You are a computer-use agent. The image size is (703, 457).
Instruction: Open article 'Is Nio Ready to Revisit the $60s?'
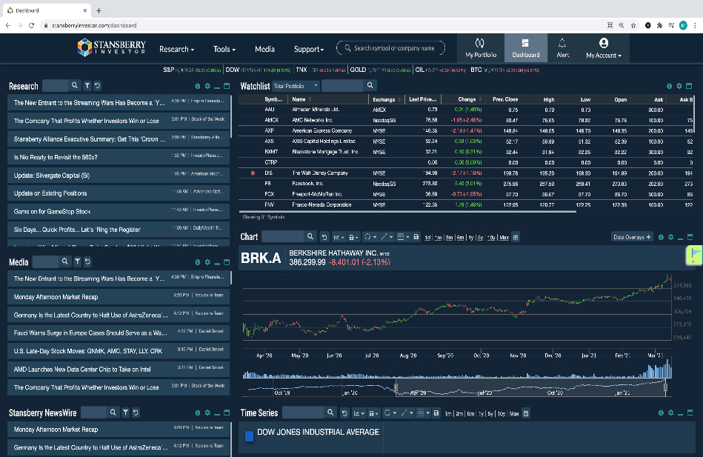[x=119, y=157]
